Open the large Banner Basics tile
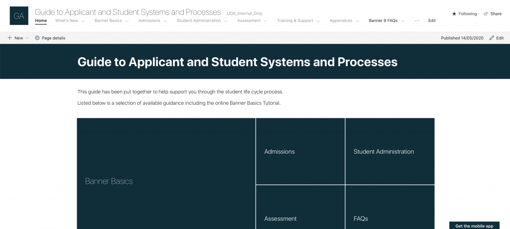The width and height of the screenshot is (510, 229). [x=166, y=174]
